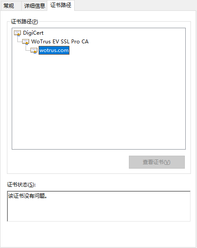Screen dimensions: 197x248
Task: Click the empty area of the certificate path list
Action: 99,101
